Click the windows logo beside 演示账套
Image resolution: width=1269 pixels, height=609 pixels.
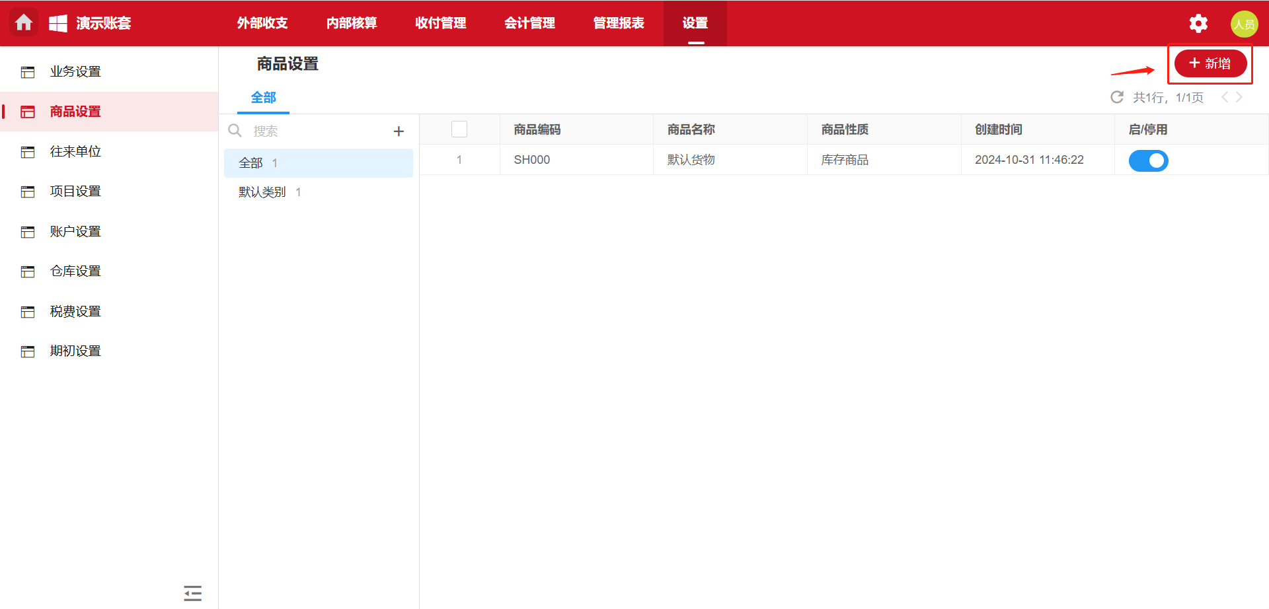[x=58, y=23]
